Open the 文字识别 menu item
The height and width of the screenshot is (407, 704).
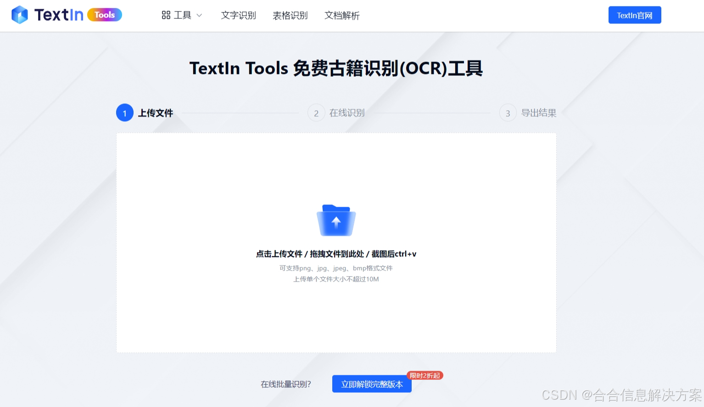[239, 16]
